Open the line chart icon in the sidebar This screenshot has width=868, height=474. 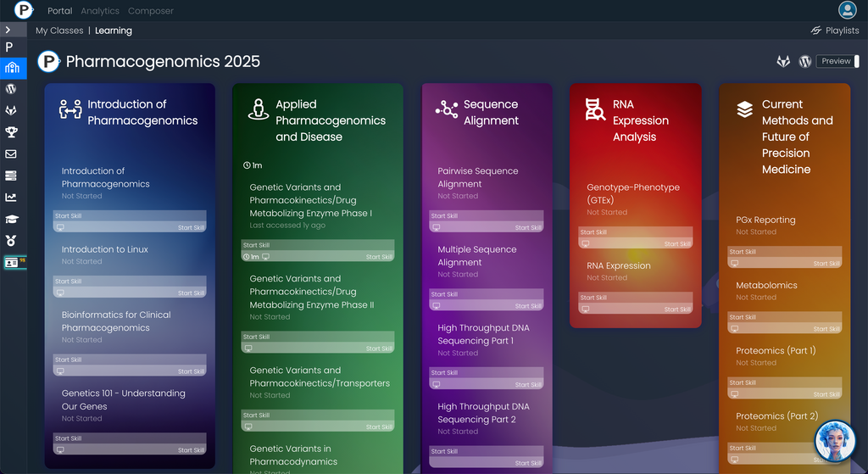coord(11,197)
